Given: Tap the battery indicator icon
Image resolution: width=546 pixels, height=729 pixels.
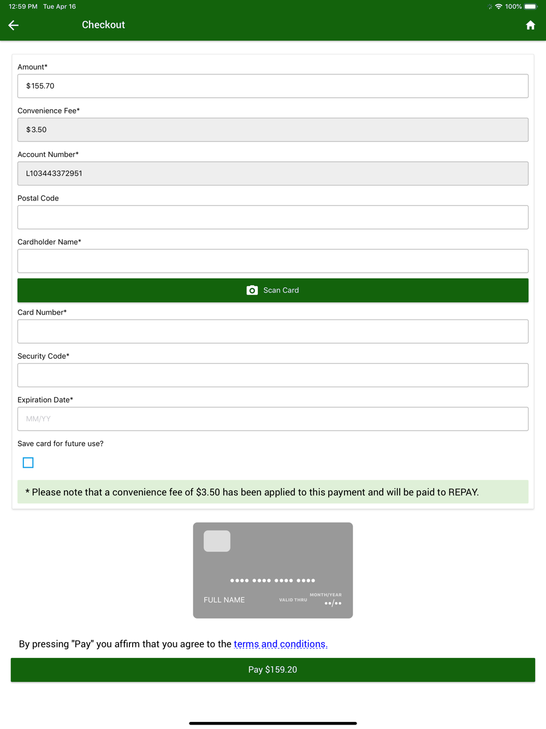Looking at the screenshot, I should (x=531, y=7).
